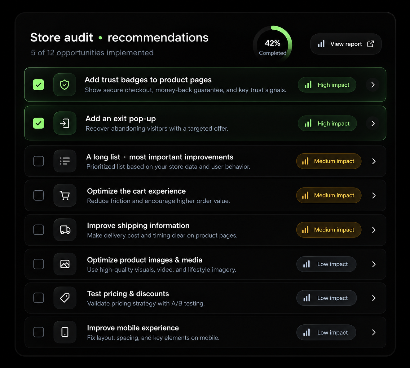Viewport: 410px width, 368px height.
Task: Click the 'Store audit • recommendations' heading
Action: 119,37
